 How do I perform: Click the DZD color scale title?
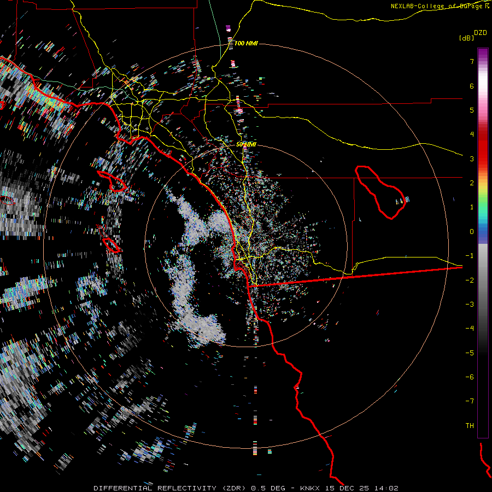click(x=480, y=32)
